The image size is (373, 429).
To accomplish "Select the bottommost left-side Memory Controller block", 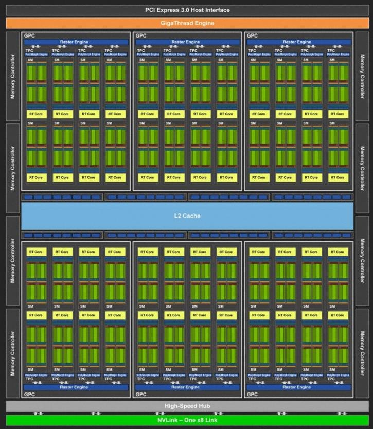I will click(13, 353).
